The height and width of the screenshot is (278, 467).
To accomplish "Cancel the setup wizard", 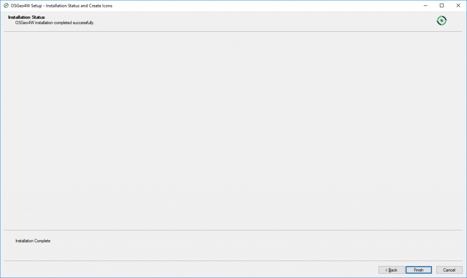I will (x=449, y=270).
